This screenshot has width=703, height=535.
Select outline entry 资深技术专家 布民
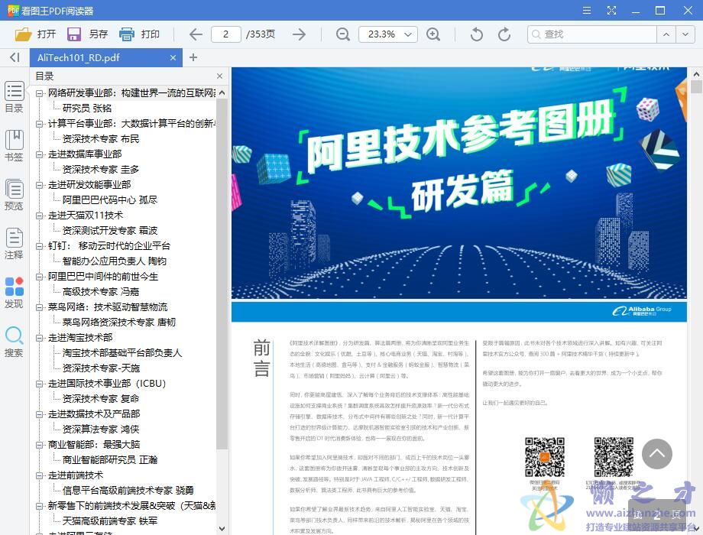(x=101, y=138)
